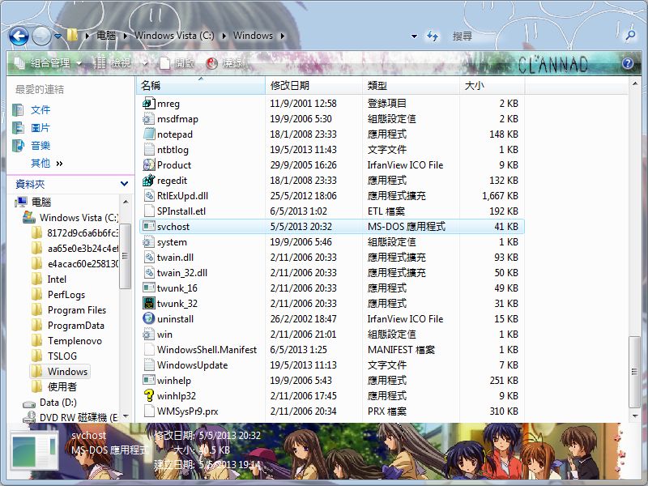Open the 檢視 (Views) dropdown arrow
The width and height of the screenshot is (648, 486).
click(145, 63)
